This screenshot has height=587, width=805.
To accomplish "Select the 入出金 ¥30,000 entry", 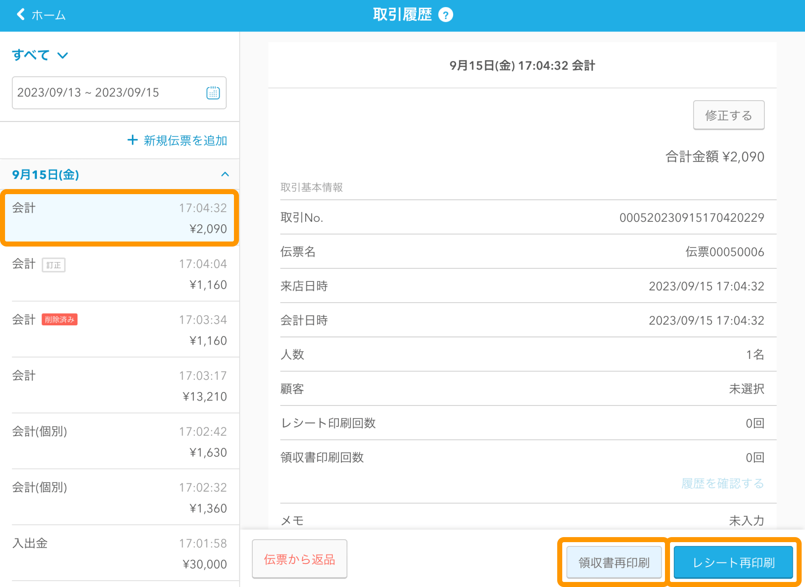I will click(x=119, y=553).
